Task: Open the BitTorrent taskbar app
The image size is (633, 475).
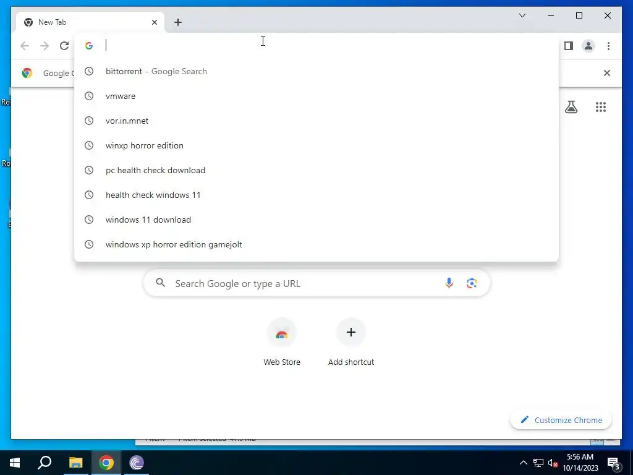Action: pos(137,463)
